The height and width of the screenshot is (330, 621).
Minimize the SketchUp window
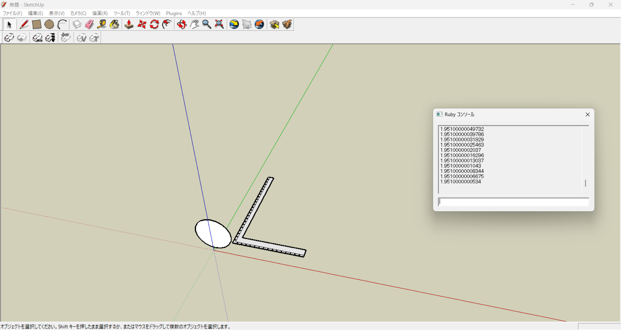coord(573,5)
